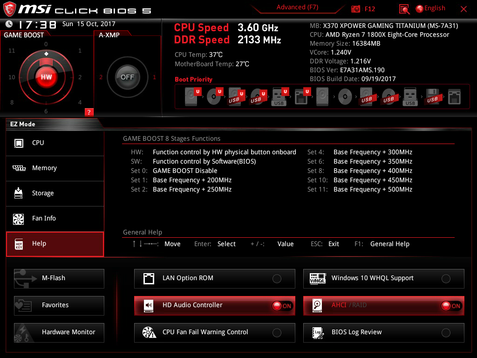Open the BIOS search icon
This screenshot has width=477, height=358.
click(404, 9)
